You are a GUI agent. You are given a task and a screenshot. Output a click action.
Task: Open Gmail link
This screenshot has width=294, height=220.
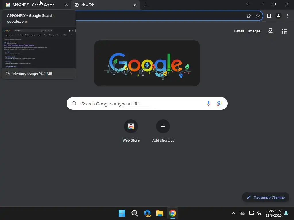[x=239, y=31]
